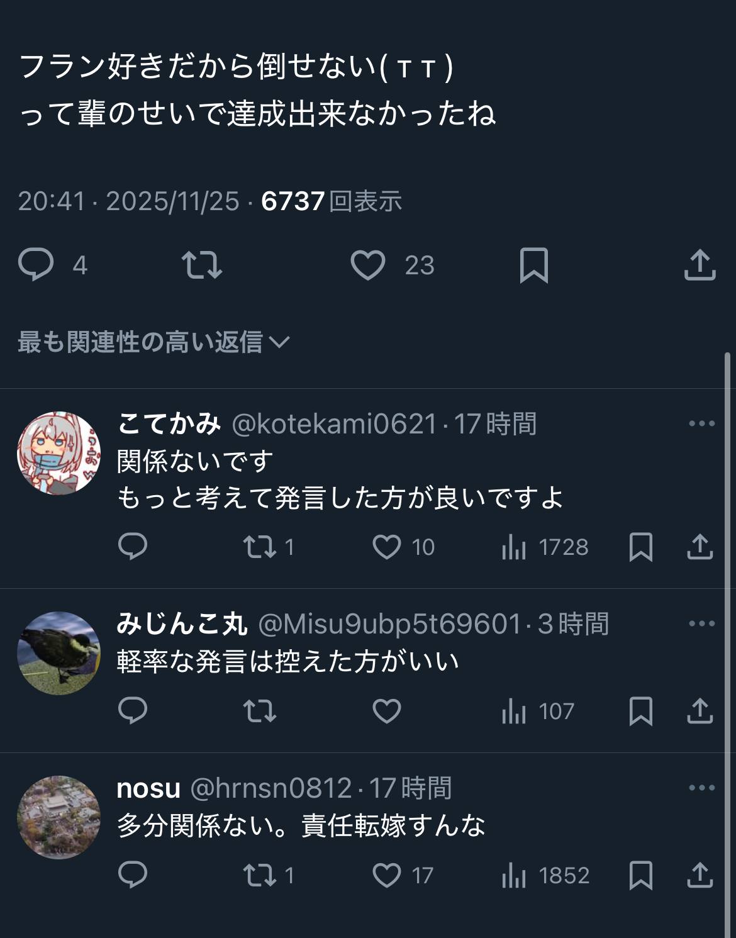Open more options on みじんこ丸's reply
Screen dimensions: 736x938
coord(701,623)
